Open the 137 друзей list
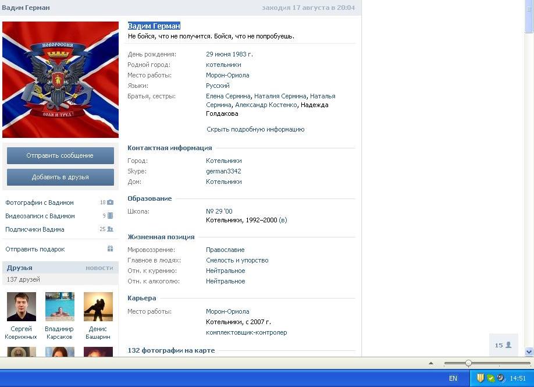The width and height of the screenshot is (534, 387). [23, 279]
